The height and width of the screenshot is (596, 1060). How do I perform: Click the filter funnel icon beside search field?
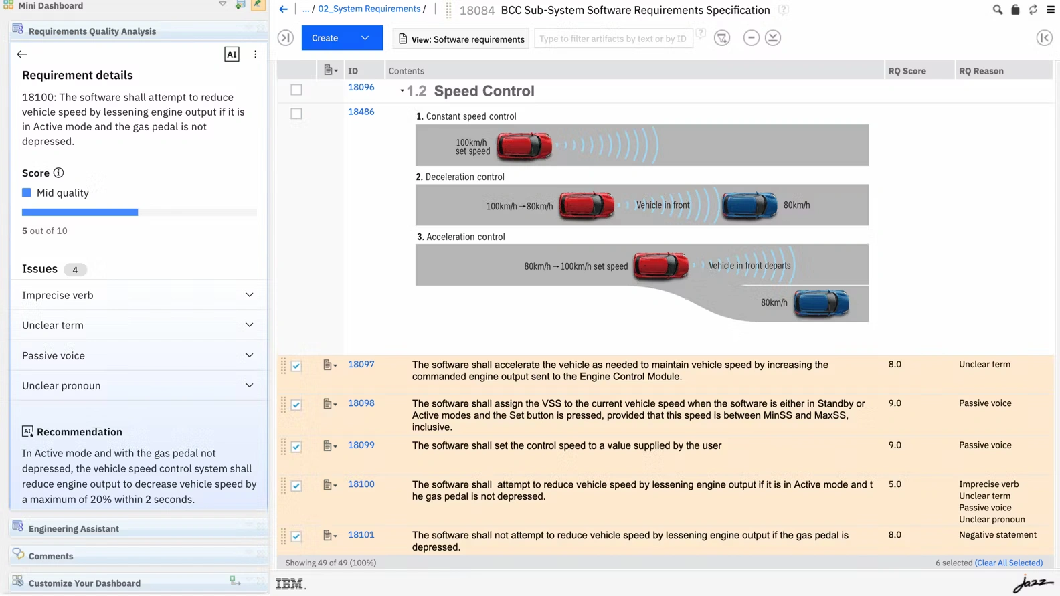tap(721, 38)
